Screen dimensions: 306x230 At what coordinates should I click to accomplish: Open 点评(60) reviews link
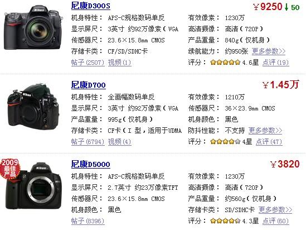point(275,221)
